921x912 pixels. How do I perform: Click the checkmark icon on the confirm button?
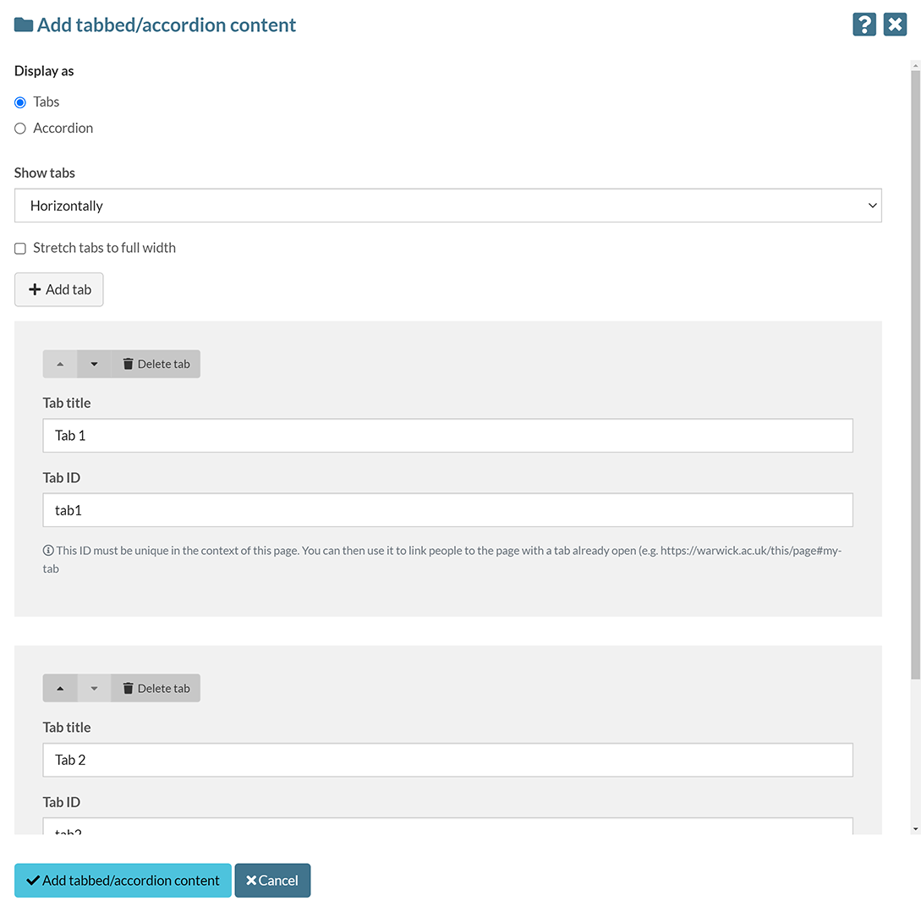[x=34, y=880]
